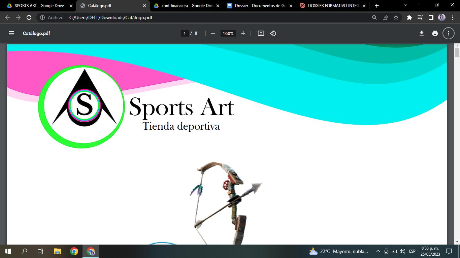Open the Chrome three-dot menu
460x258 pixels.
click(x=452, y=17)
